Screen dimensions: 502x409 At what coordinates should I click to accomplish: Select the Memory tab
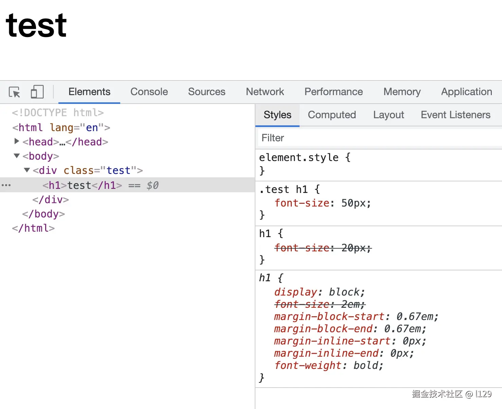tap(402, 92)
